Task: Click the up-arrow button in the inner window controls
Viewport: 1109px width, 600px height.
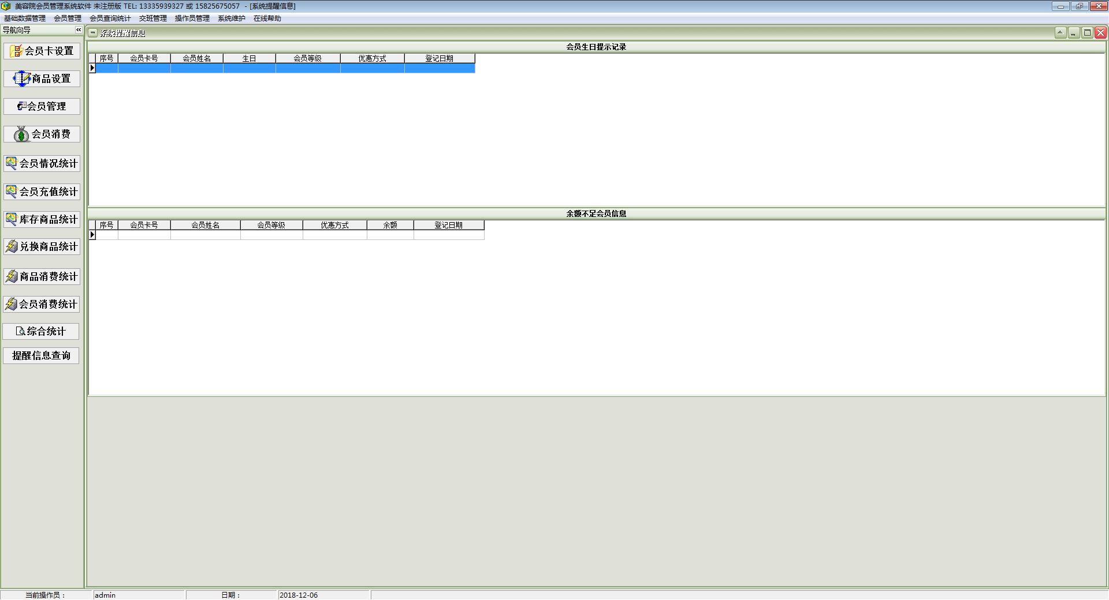Action: tap(1060, 33)
